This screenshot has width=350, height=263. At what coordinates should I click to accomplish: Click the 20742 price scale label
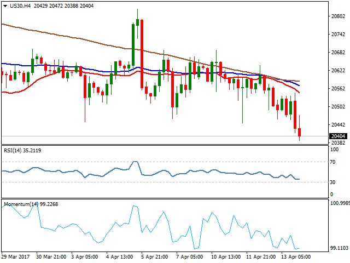(338, 34)
